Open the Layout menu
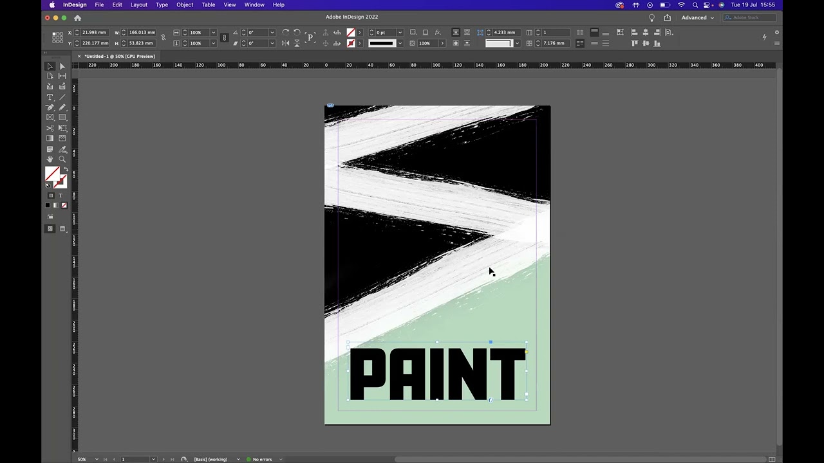 (138, 5)
